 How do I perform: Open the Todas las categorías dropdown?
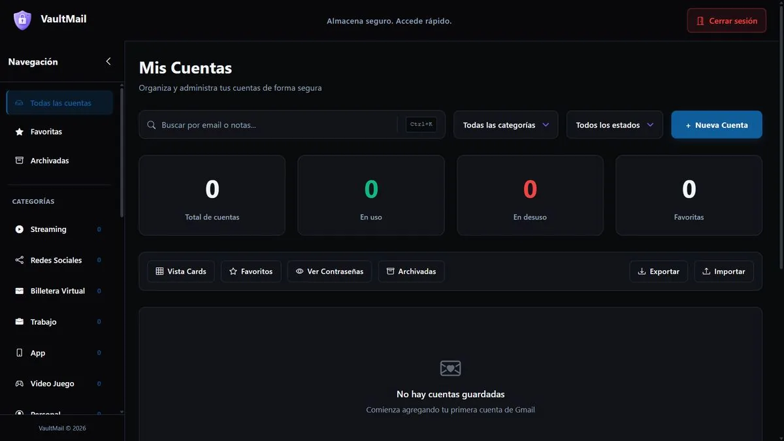506,125
